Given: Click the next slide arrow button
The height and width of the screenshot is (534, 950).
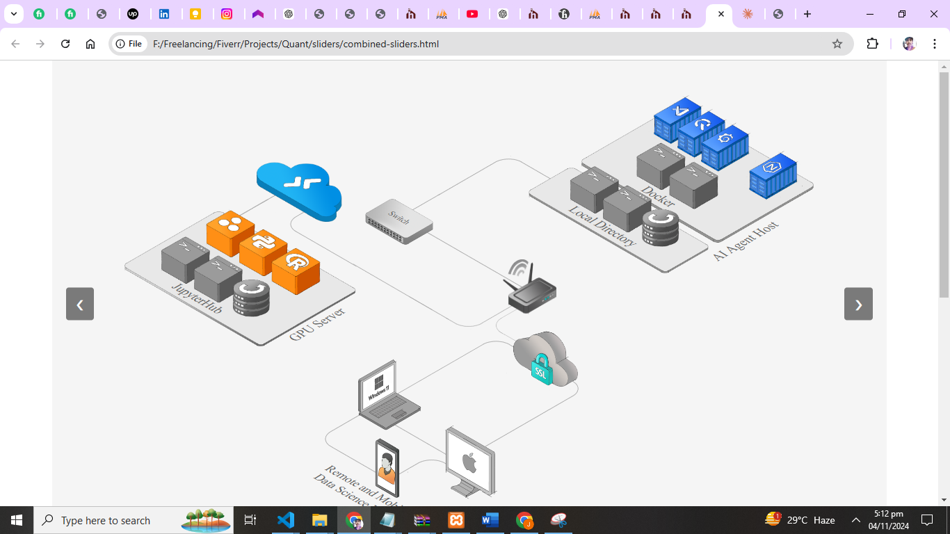Looking at the screenshot, I should click(858, 304).
